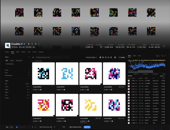Open item icon in yizu8866 activity row
Screen dimensions: 170x130
coord(129,81)
